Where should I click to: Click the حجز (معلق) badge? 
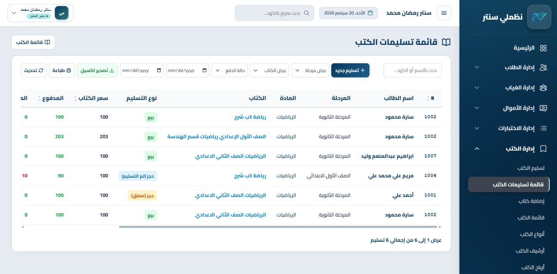click(143, 195)
